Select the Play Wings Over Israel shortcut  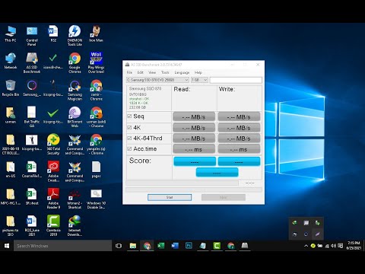tap(96, 62)
